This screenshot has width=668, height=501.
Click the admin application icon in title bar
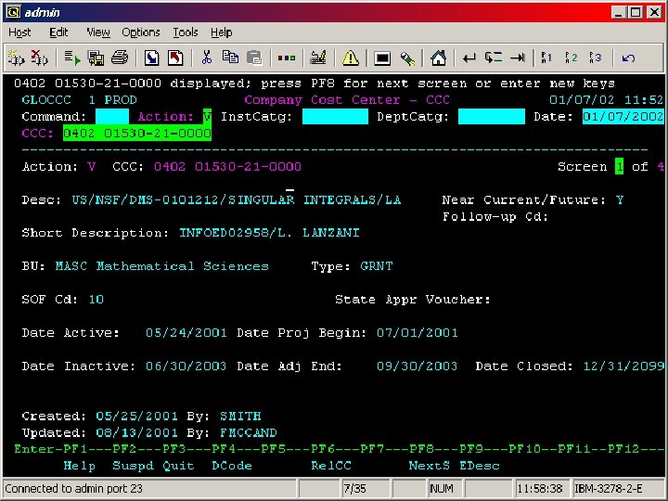point(14,12)
